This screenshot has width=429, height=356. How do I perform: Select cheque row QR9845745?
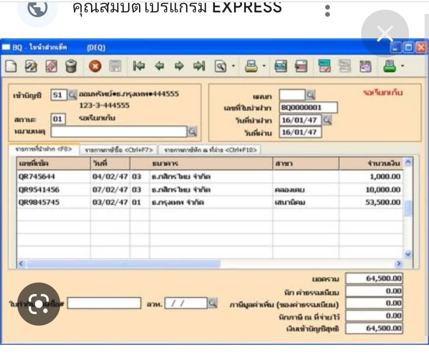click(210, 202)
